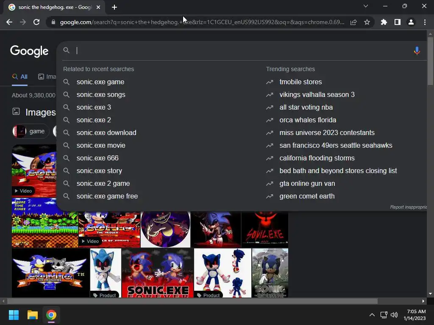Screen dimensions: 434x325
Task: Show hidden system tray icons
Action: coord(372,315)
